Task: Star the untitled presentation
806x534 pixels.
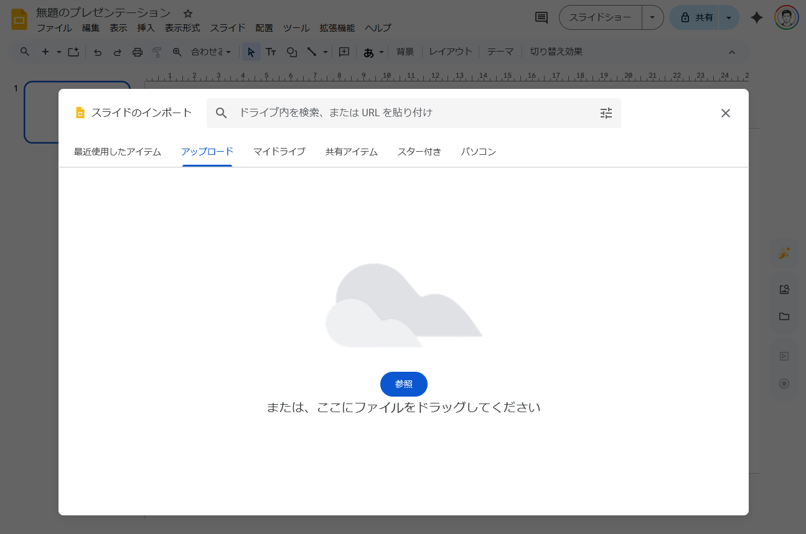Action: tap(188, 13)
